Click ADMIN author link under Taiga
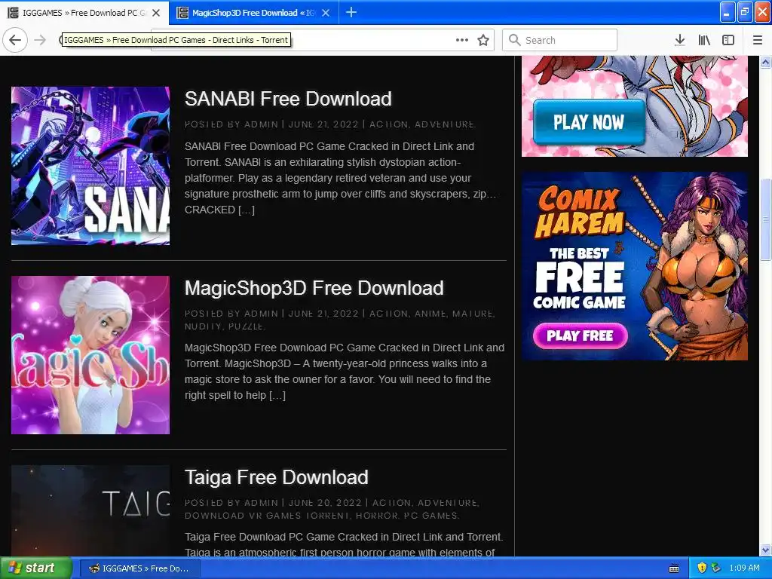 pyautogui.click(x=261, y=503)
